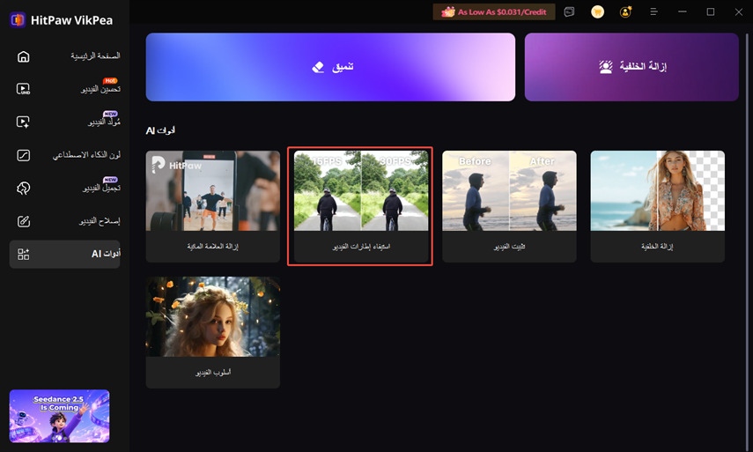
Task: Open the 15FPS to 30FPS frame interpolation card
Action: 361,206
